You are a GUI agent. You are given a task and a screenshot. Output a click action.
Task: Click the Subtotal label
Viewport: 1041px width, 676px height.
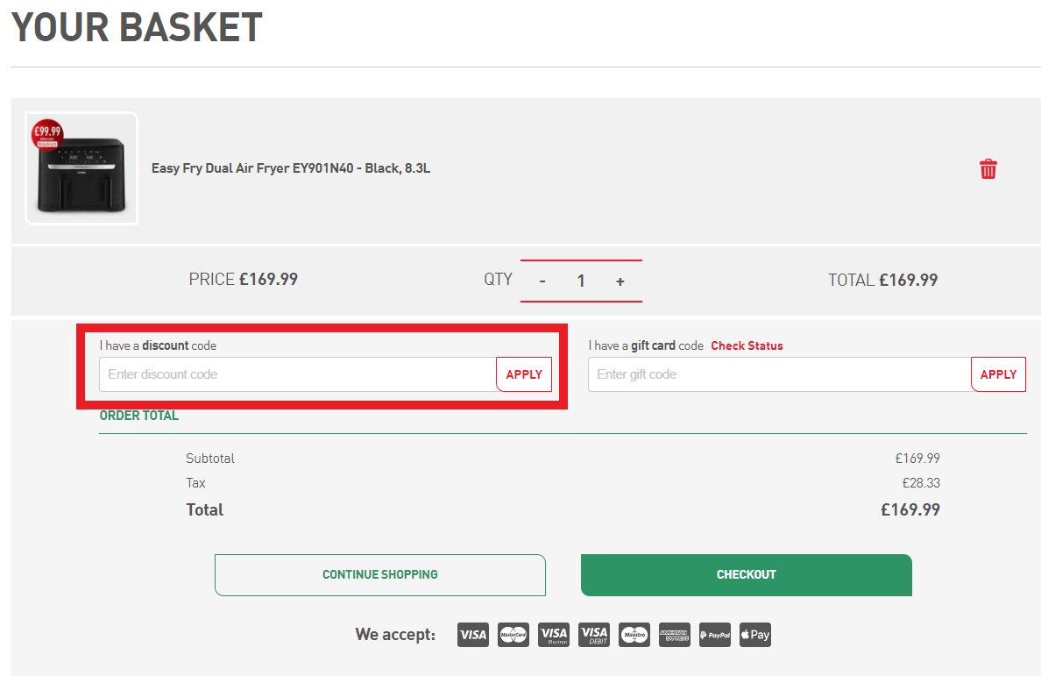point(209,459)
